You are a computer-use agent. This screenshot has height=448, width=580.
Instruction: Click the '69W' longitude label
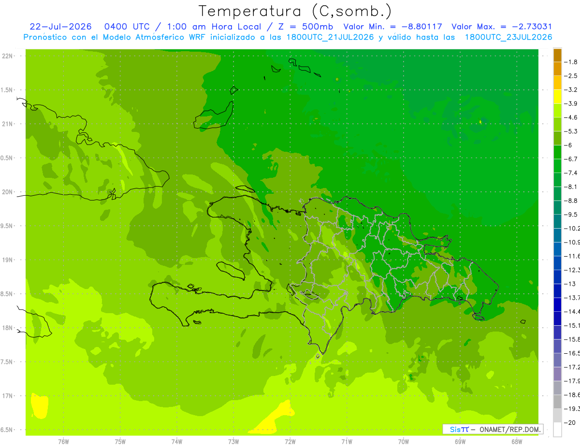coord(460,441)
